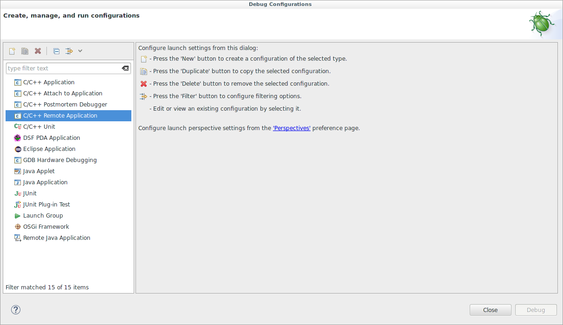The height and width of the screenshot is (325, 563).
Task: Select 'C/C++ Attach to Application' entry
Action: click(x=63, y=94)
